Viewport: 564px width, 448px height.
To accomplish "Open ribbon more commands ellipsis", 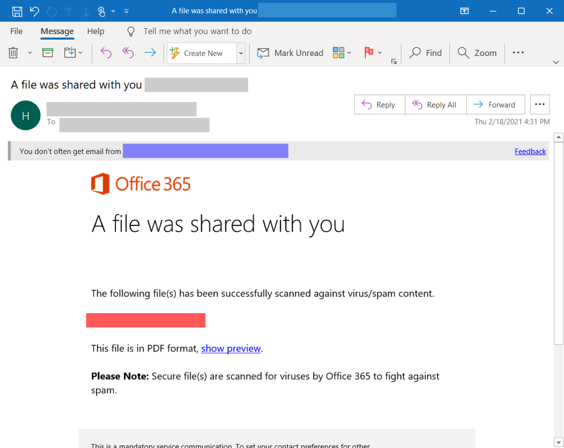I will (x=518, y=53).
